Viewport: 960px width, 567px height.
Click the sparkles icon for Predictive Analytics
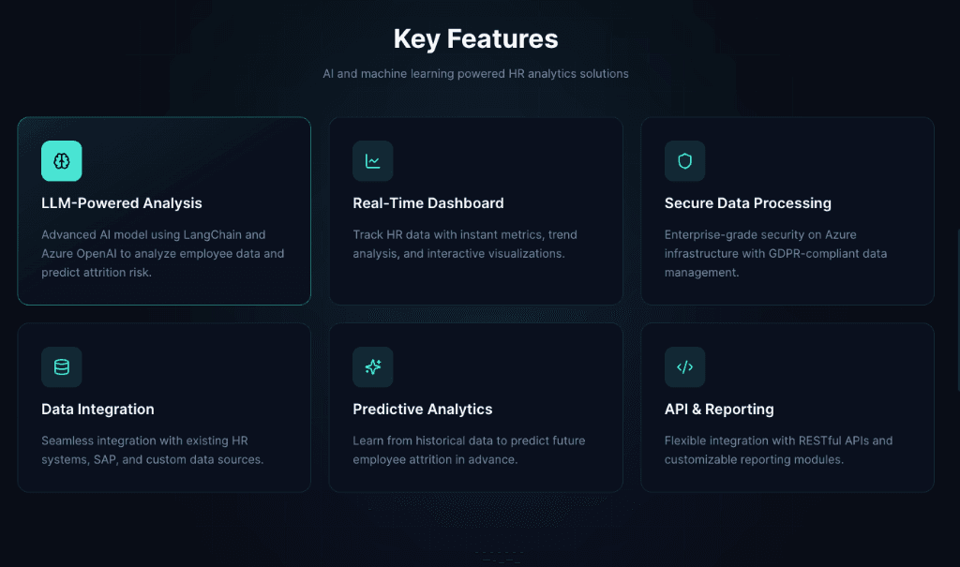click(373, 367)
